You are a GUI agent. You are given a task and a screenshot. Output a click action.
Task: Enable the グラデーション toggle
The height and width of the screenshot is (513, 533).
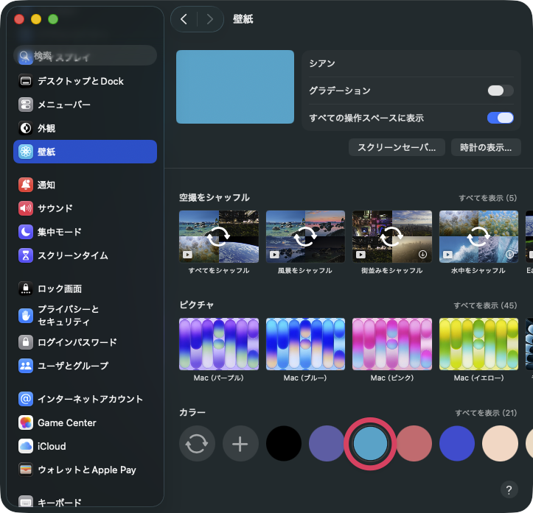pyautogui.click(x=501, y=91)
